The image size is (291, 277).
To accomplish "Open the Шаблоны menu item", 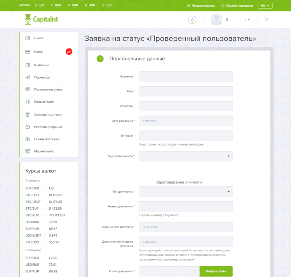I will (x=41, y=65).
